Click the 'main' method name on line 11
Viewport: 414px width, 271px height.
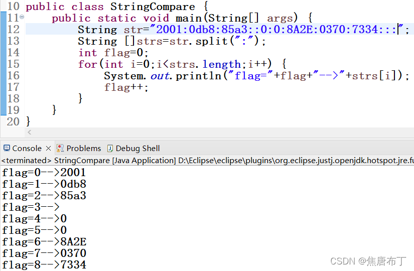pos(189,18)
